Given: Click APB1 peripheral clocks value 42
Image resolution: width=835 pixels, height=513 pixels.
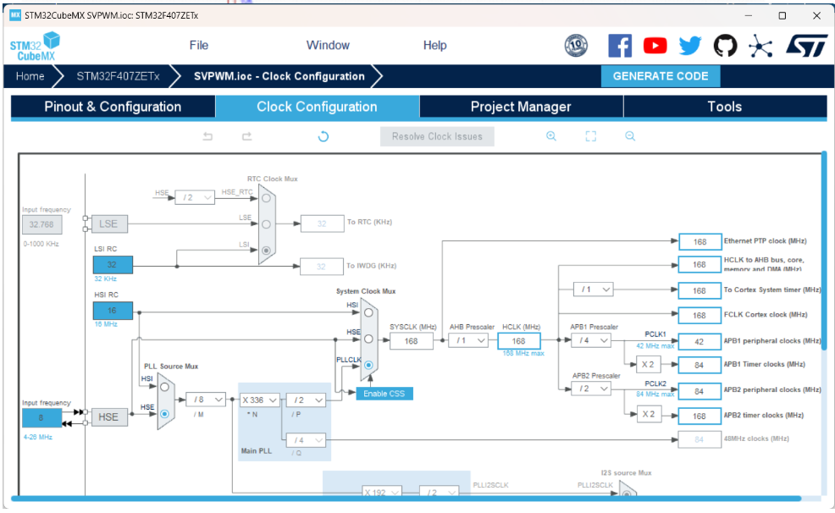Looking at the screenshot, I should (x=700, y=342).
